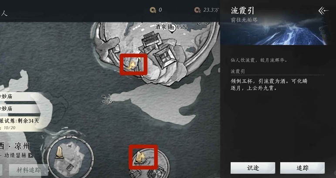Click the water fountain icon on the sea
The height and width of the screenshot is (178, 336).
107,99
